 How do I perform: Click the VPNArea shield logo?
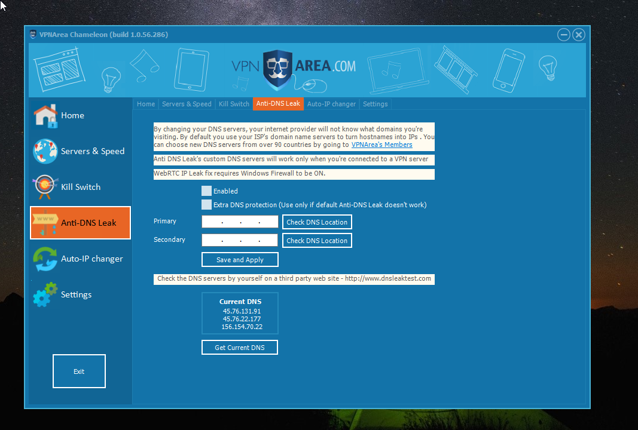[277, 70]
